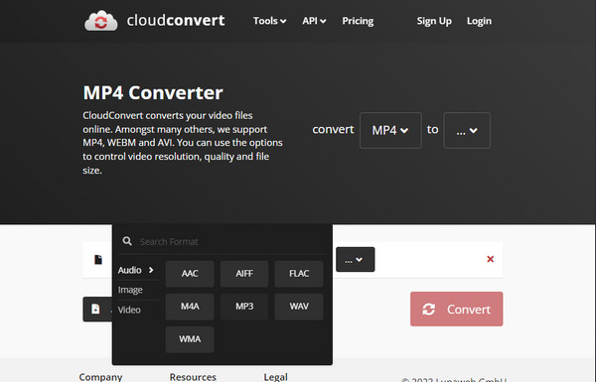Click the Company footer heading
Image resolution: width=596 pixels, height=382 pixels.
click(100, 377)
